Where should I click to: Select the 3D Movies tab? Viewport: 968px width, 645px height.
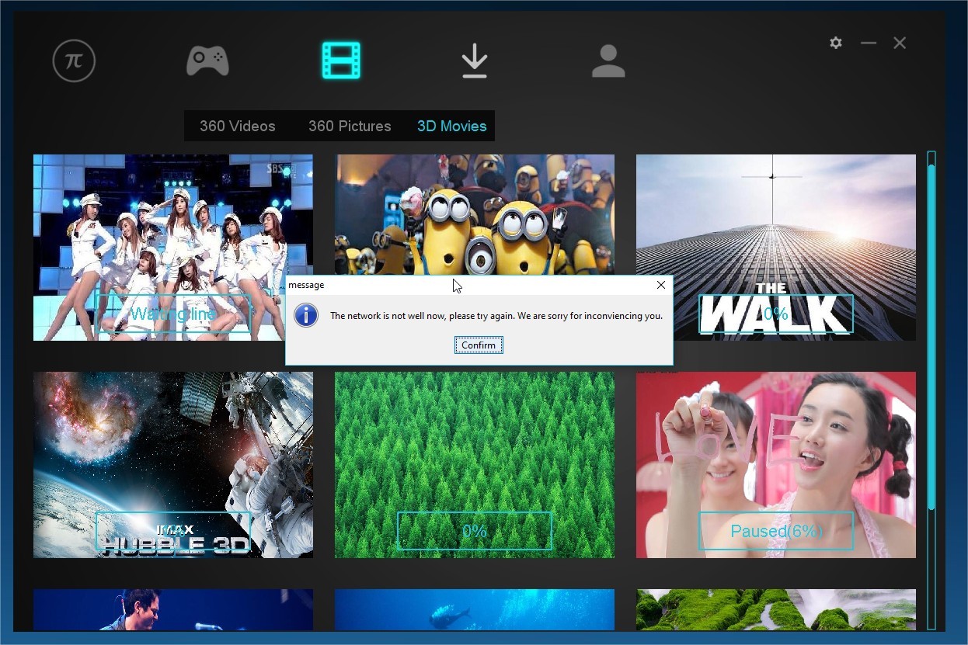click(x=452, y=126)
